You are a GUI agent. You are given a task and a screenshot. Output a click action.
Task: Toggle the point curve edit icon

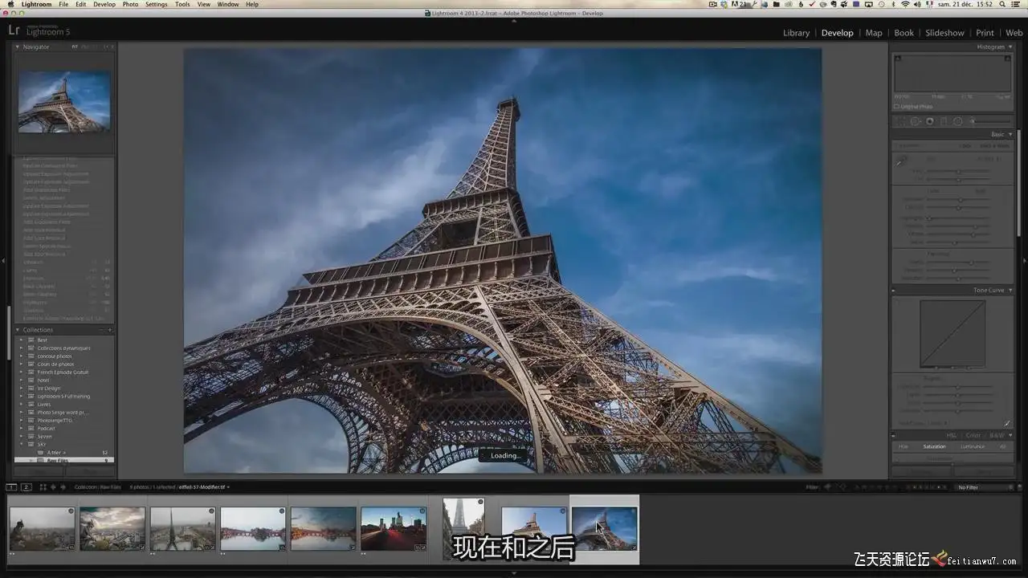pyautogui.click(x=1006, y=423)
